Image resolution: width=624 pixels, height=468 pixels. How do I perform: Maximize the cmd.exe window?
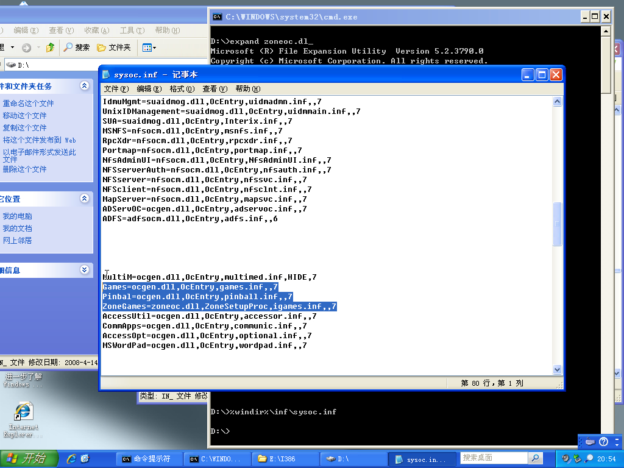pyautogui.click(x=595, y=16)
